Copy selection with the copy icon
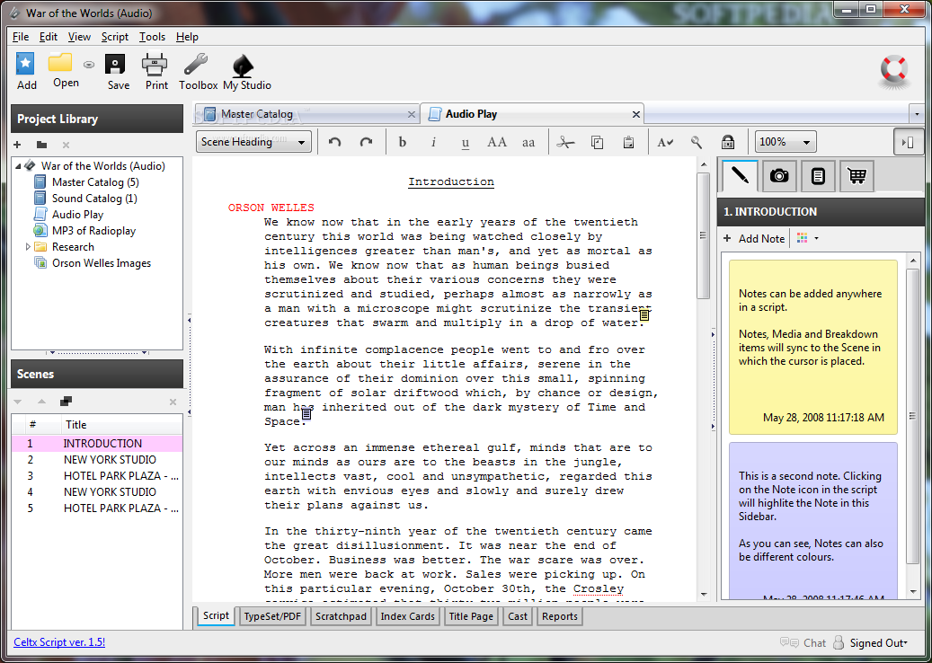This screenshot has width=932, height=663. [598, 142]
